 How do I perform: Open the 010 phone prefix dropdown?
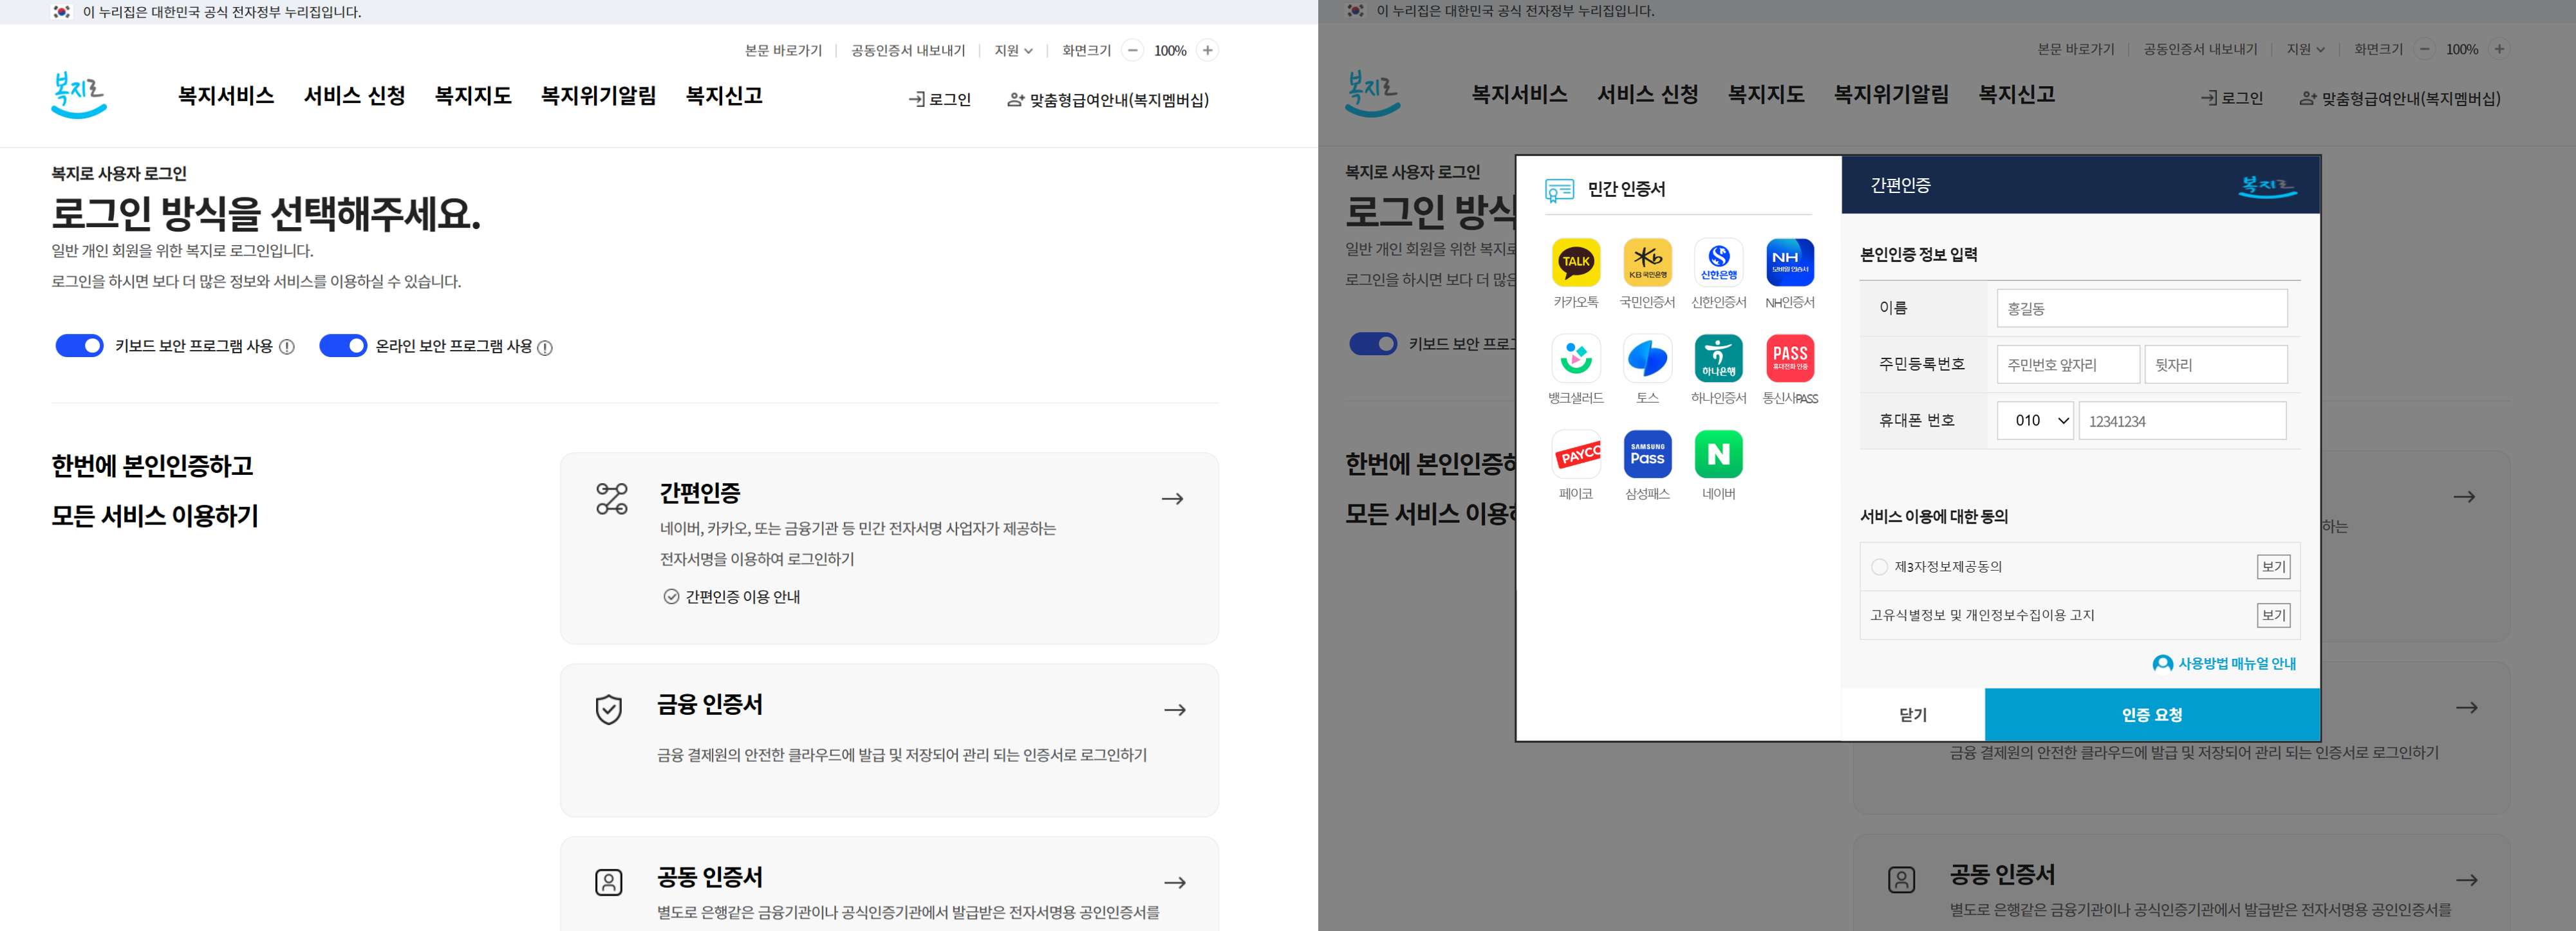pyautogui.click(x=2035, y=421)
